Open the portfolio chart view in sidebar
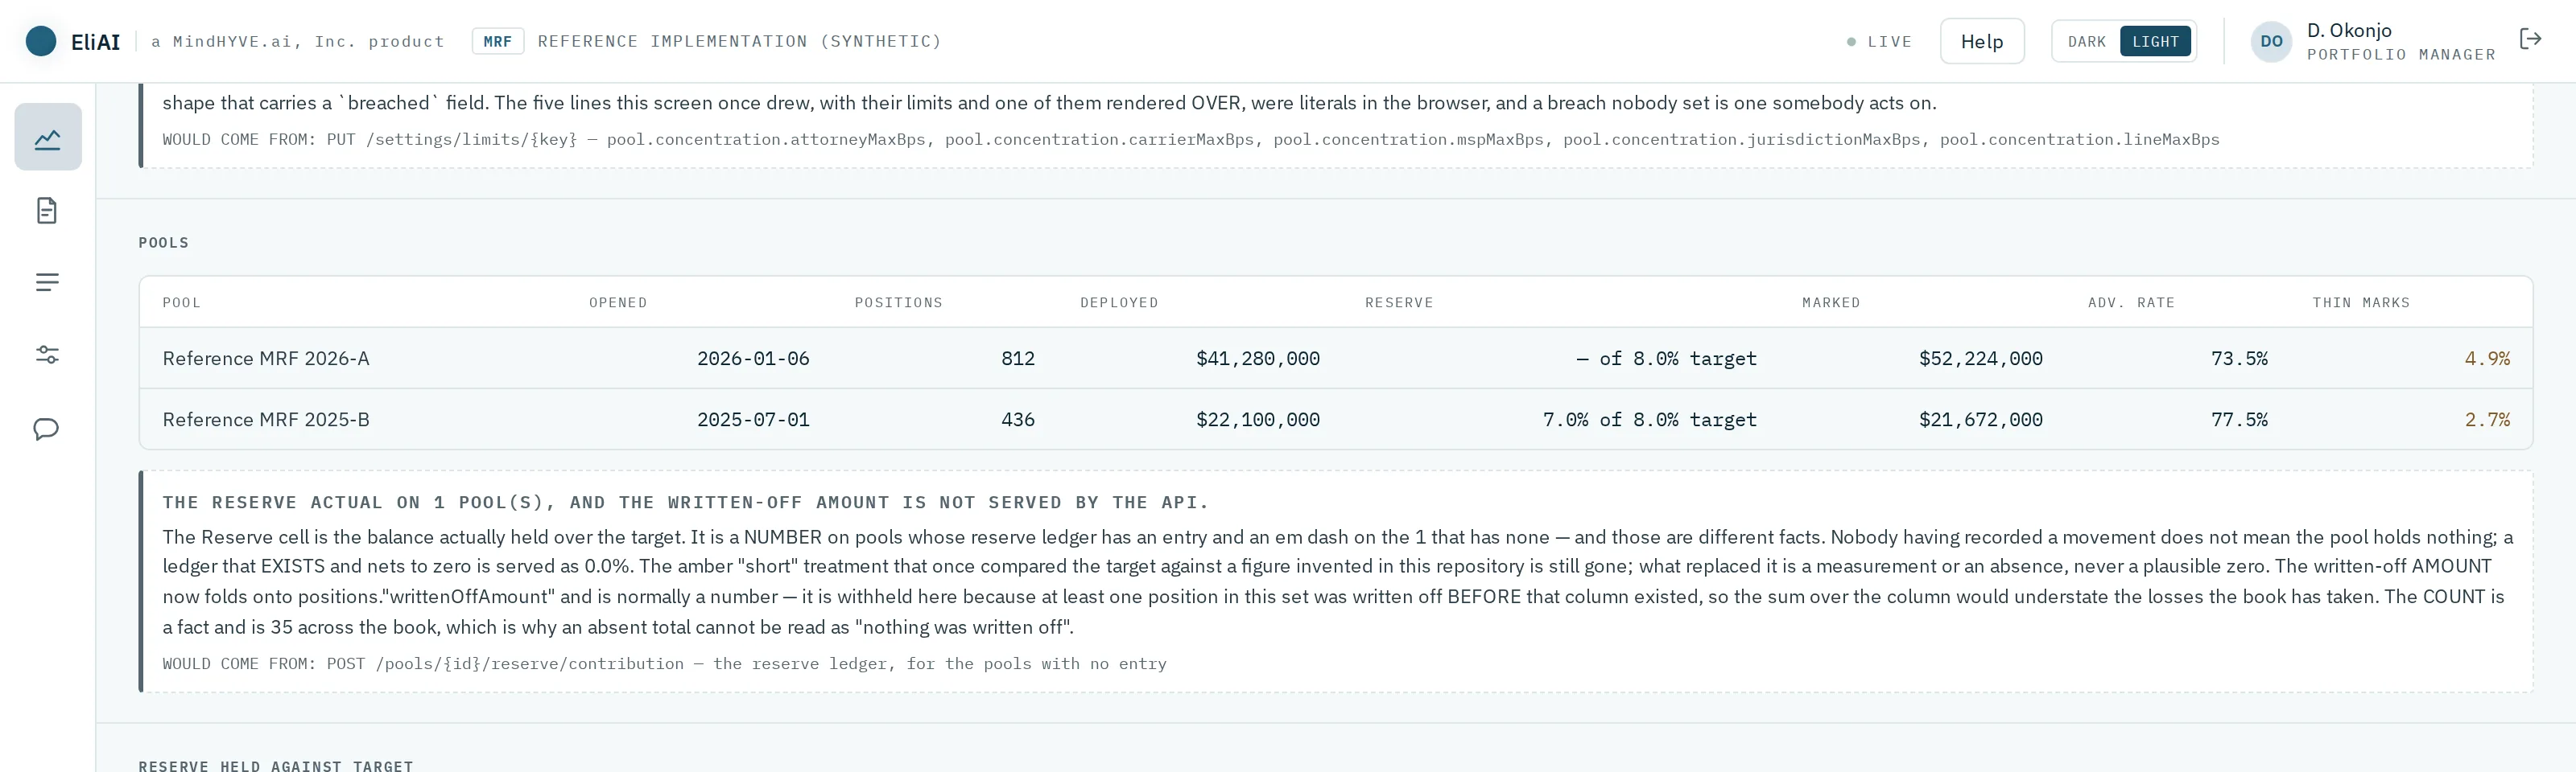 tap(47, 137)
